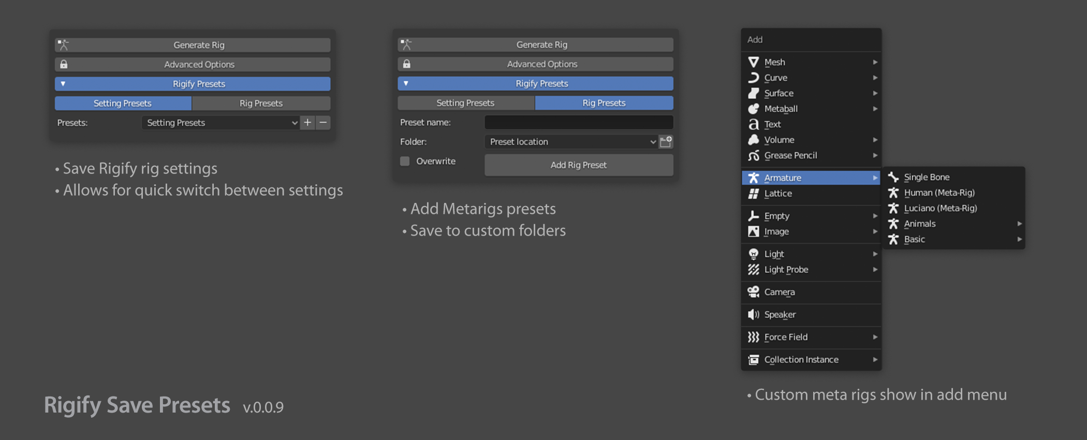The width and height of the screenshot is (1087, 440).
Task: Expand the Animals submenu arrow
Action: [1019, 224]
